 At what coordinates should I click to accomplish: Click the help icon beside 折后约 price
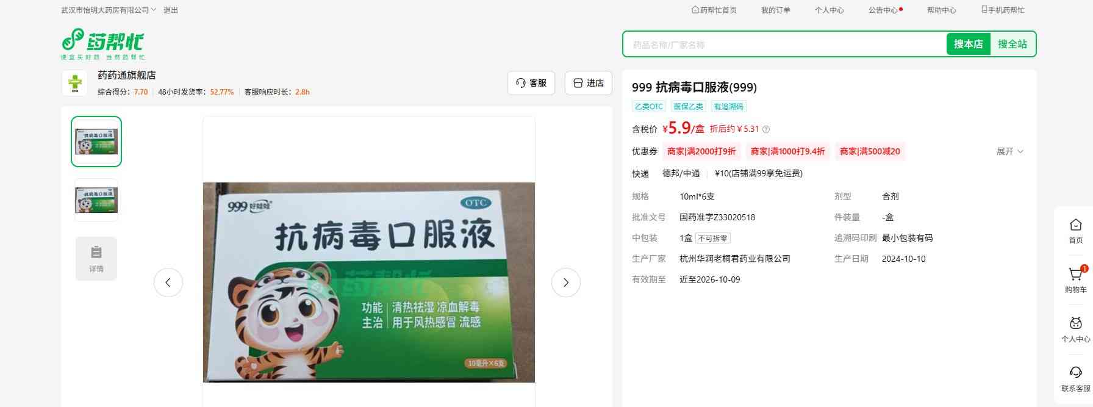[766, 129]
